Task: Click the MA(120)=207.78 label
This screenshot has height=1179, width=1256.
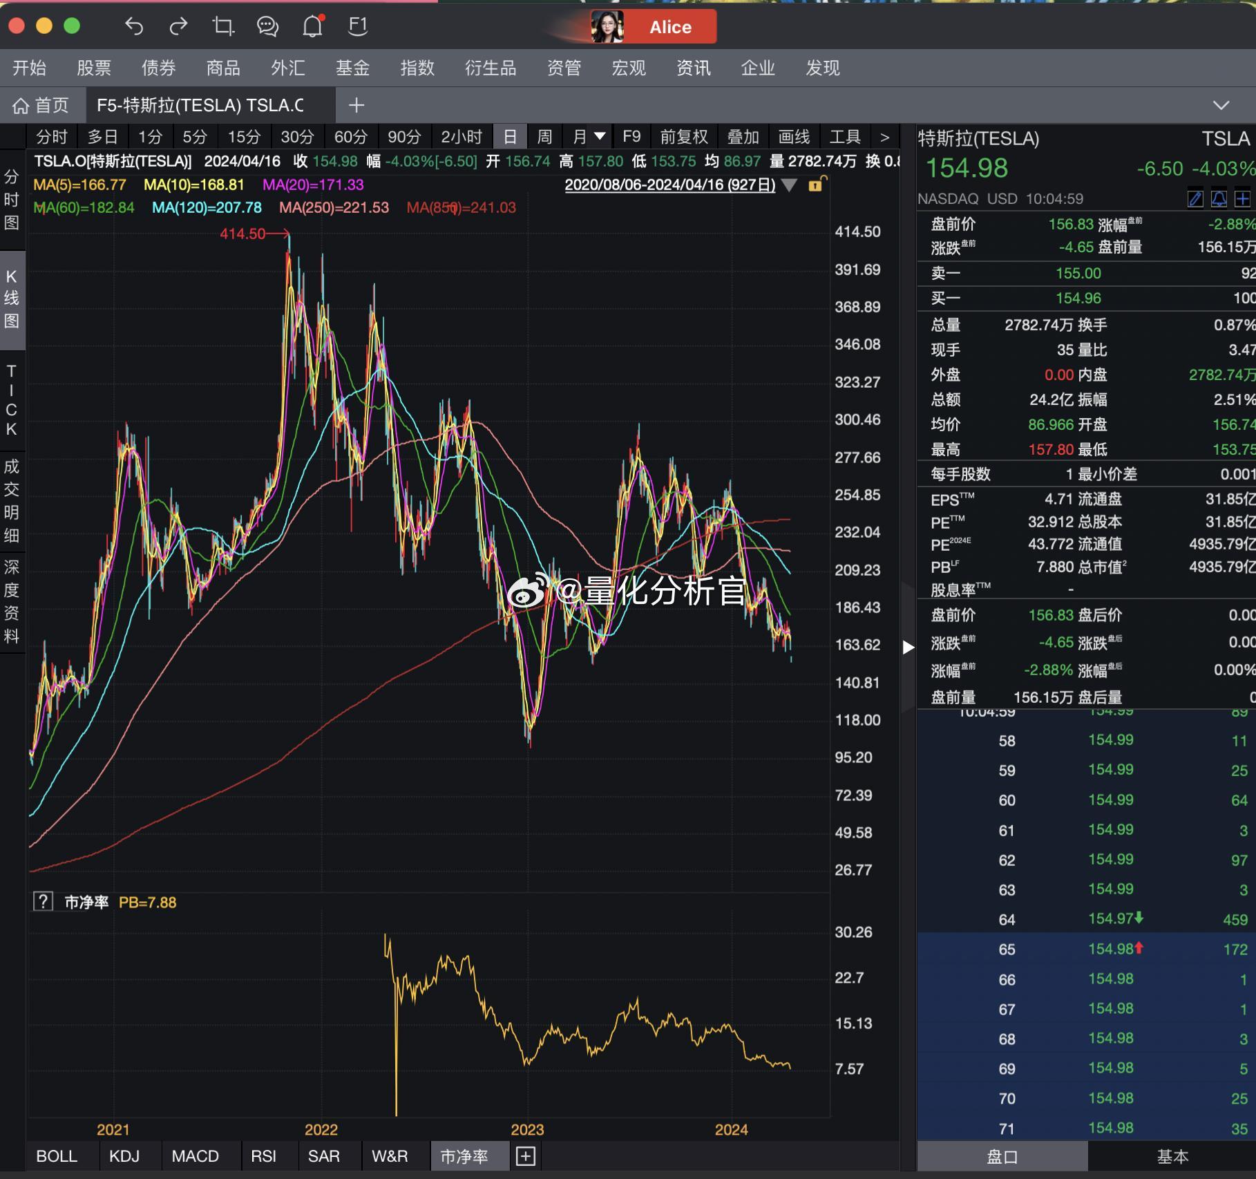Action: pos(207,207)
